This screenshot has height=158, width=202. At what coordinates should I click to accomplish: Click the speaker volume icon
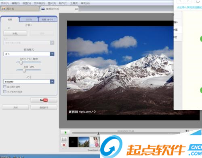pyautogui.click(x=187, y=131)
